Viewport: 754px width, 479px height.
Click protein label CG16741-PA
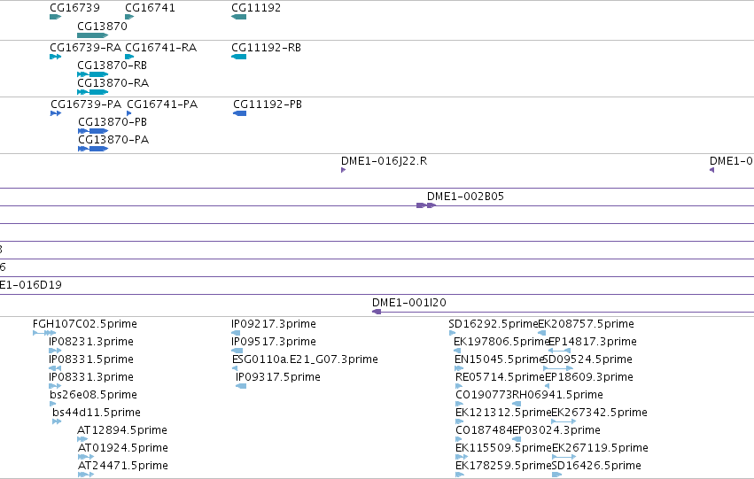[162, 104]
